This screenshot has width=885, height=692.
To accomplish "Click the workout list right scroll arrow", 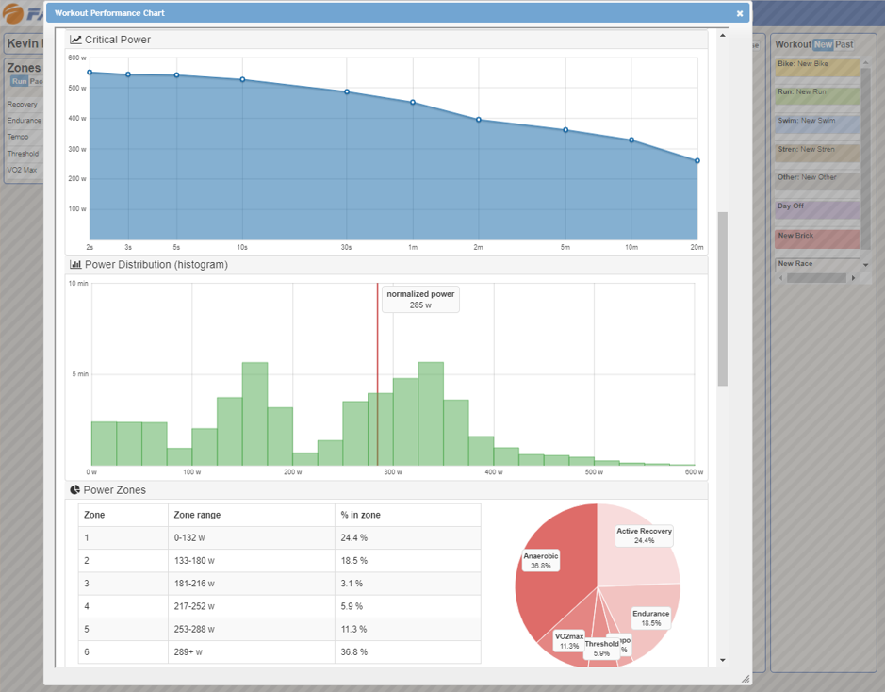I will (x=854, y=278).
